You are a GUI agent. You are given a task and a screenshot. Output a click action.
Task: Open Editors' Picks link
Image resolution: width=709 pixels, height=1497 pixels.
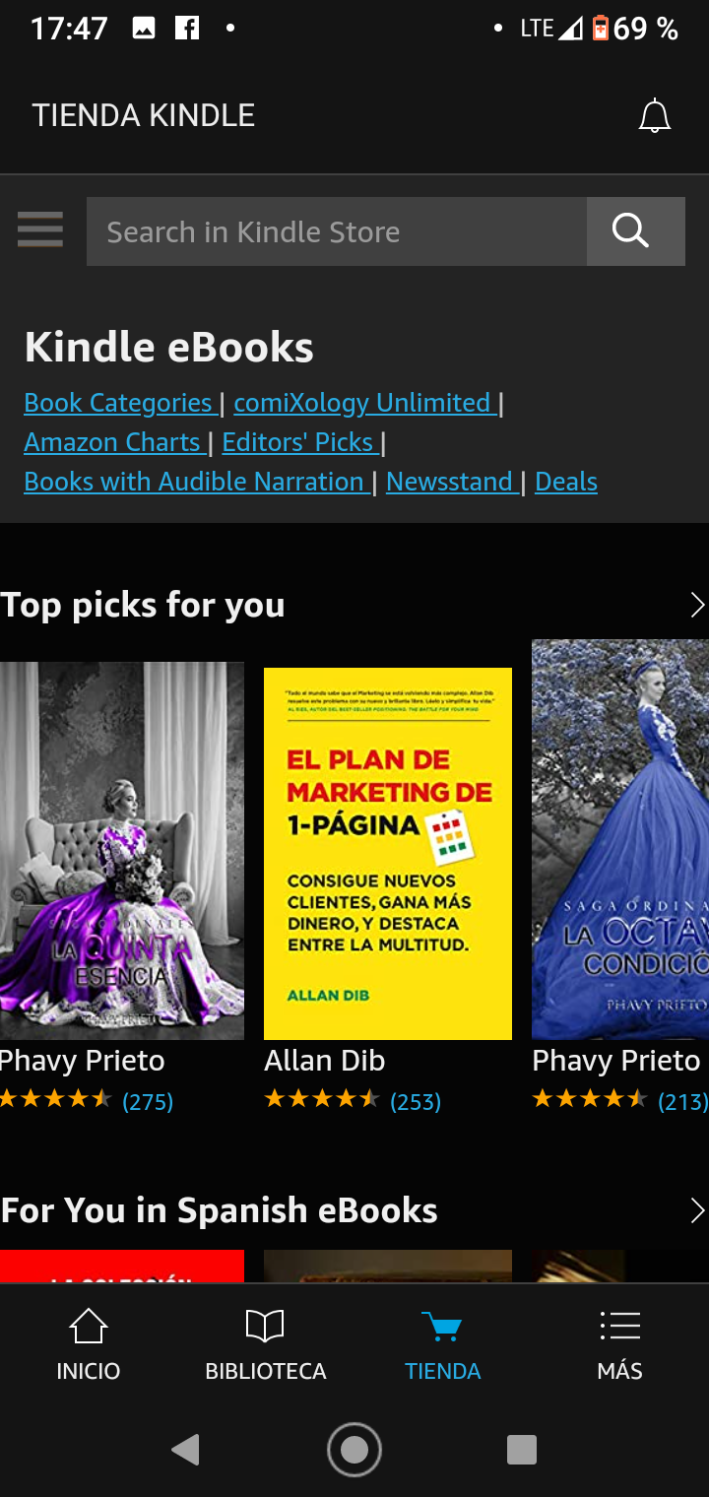click(298, 442)
